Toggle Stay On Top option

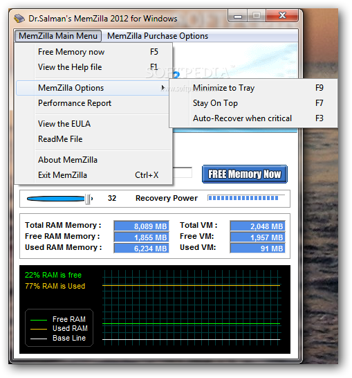[253, 103]
